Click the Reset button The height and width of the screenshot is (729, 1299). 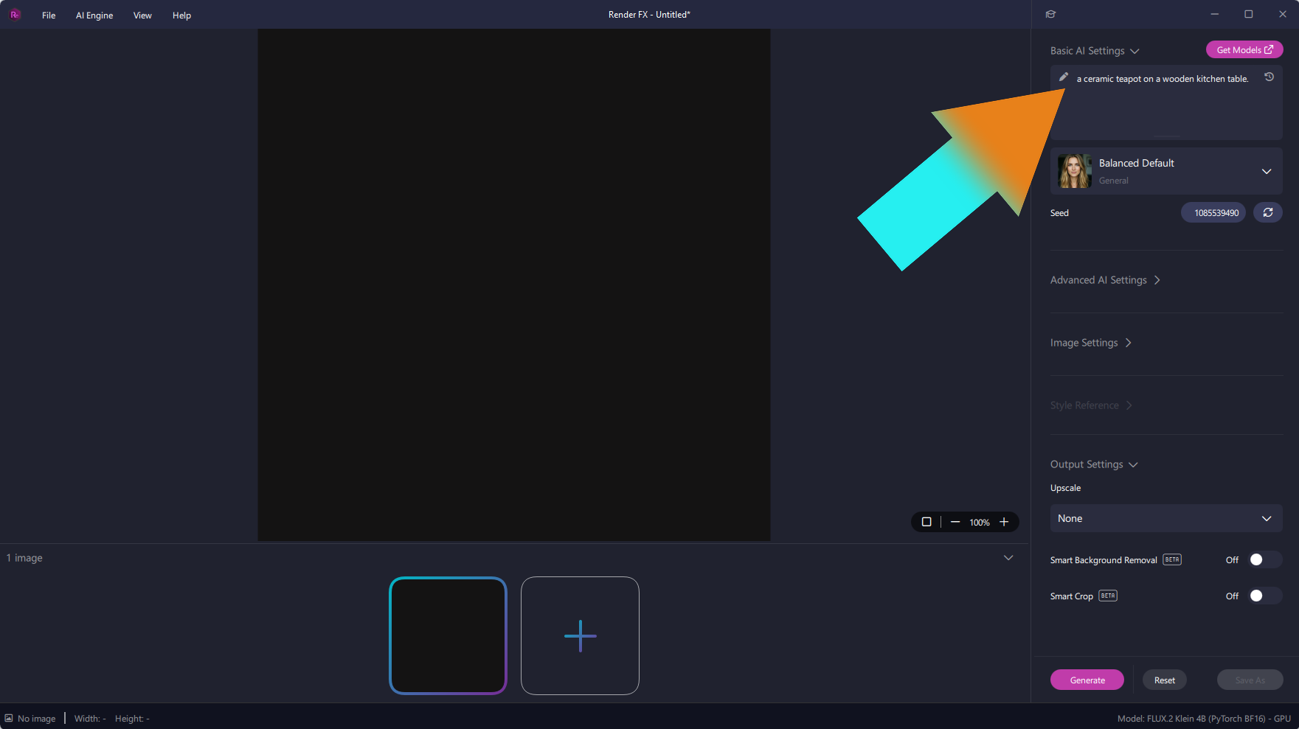[x=1165, y=680]
